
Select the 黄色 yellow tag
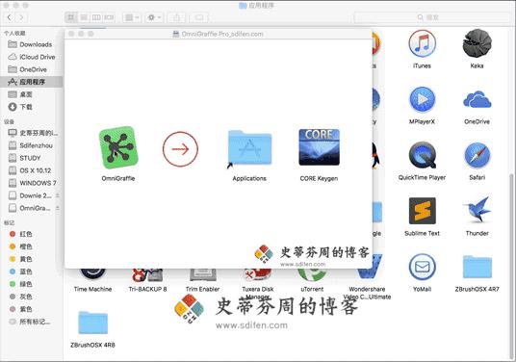coord(31,259)
